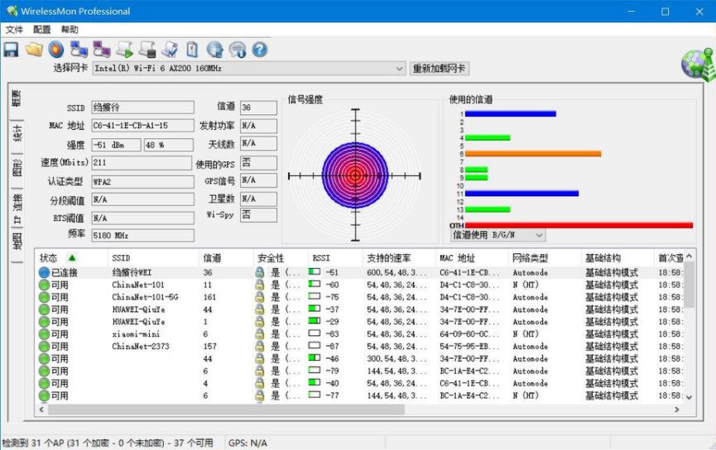The image size is (716, 450).
Task: Open the 帮助 menu
Action: (x=70, y=30)
